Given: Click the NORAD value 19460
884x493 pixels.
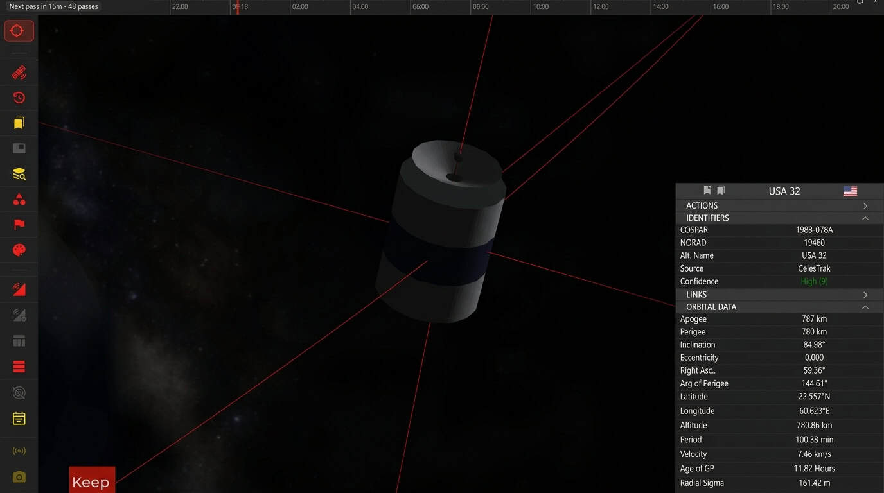Looking at the screenshot, I should (x=814, y=243).
